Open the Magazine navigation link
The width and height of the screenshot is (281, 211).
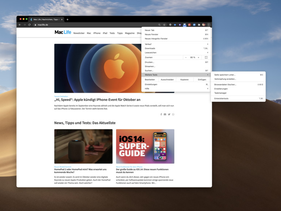coord(130,33)
